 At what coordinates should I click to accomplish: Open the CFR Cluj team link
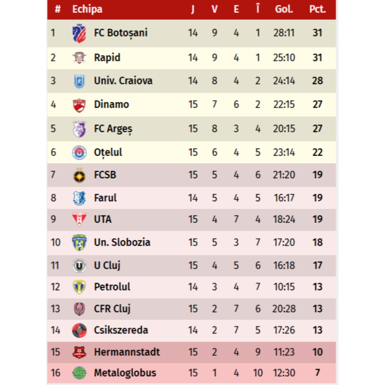click(x=112, y=309)
